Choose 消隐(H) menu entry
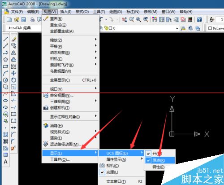 [x=71, y=126]
